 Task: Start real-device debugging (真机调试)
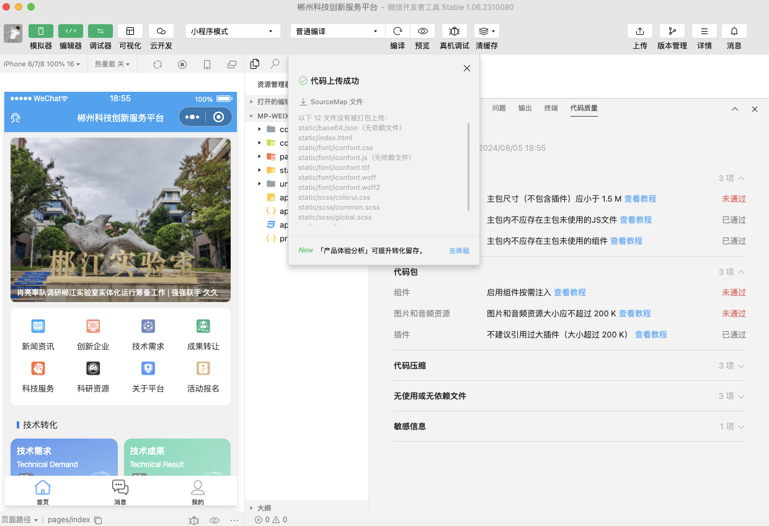455,31
